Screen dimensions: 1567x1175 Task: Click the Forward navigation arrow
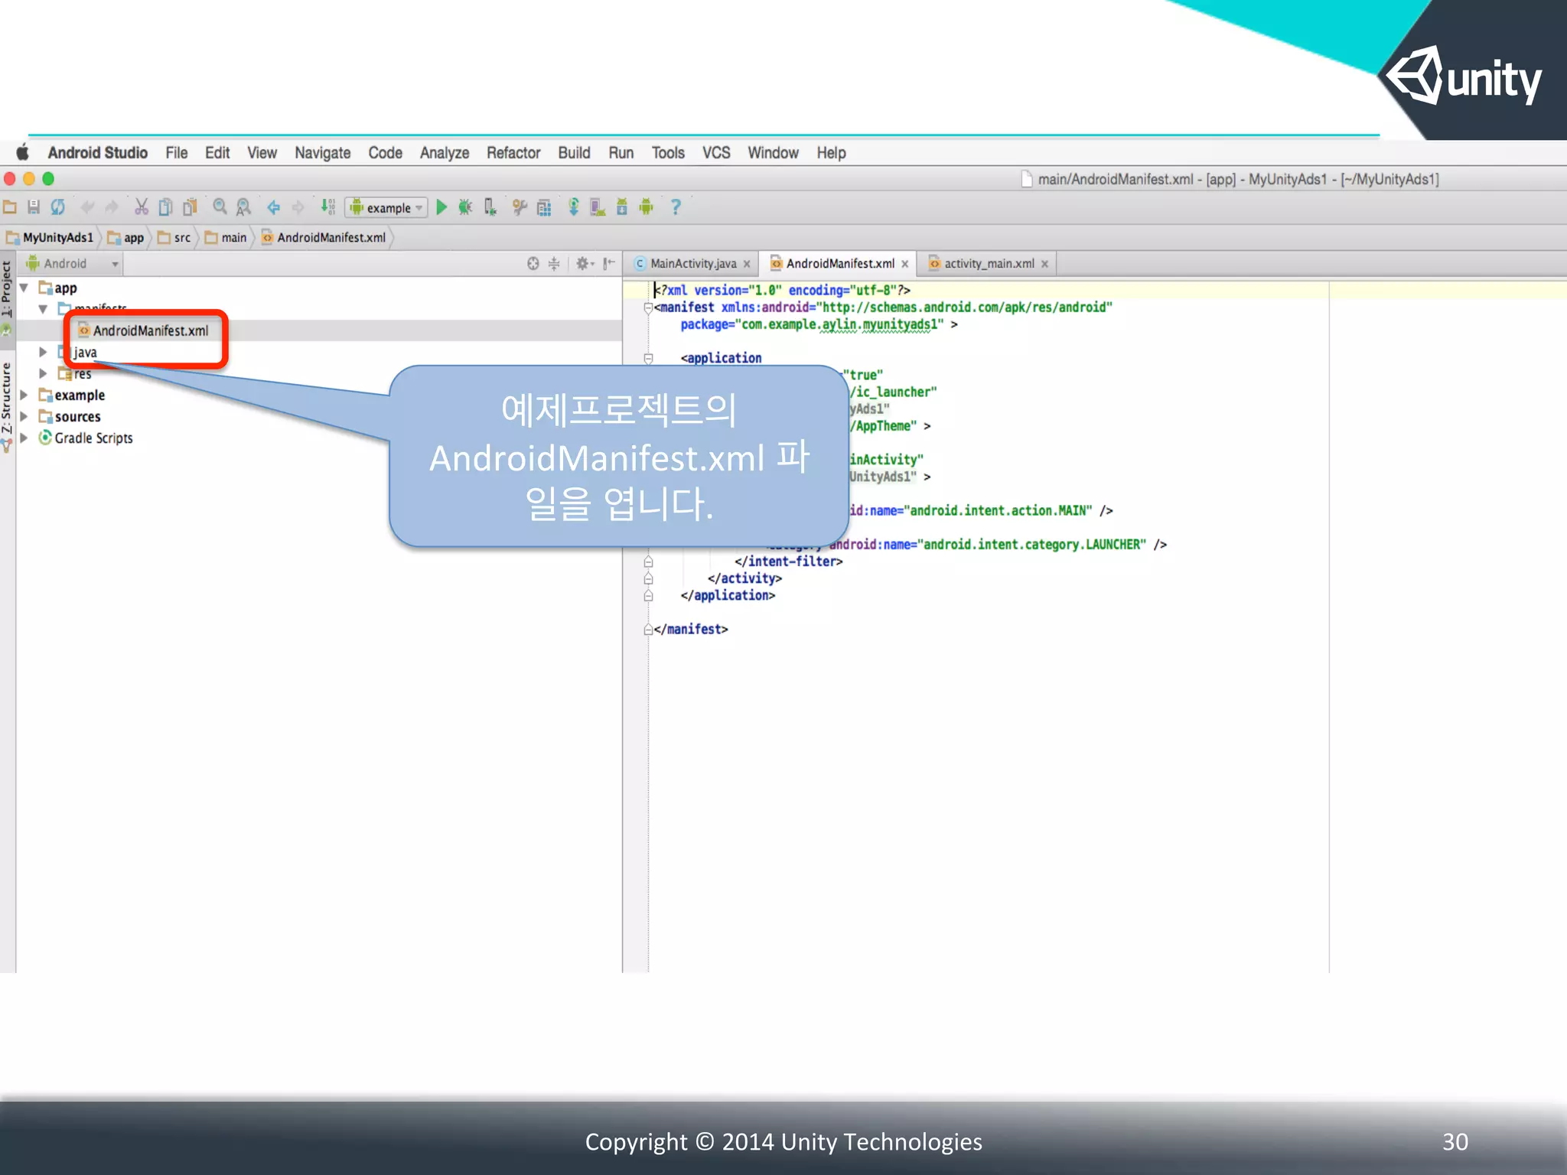[x=298, y=207]
